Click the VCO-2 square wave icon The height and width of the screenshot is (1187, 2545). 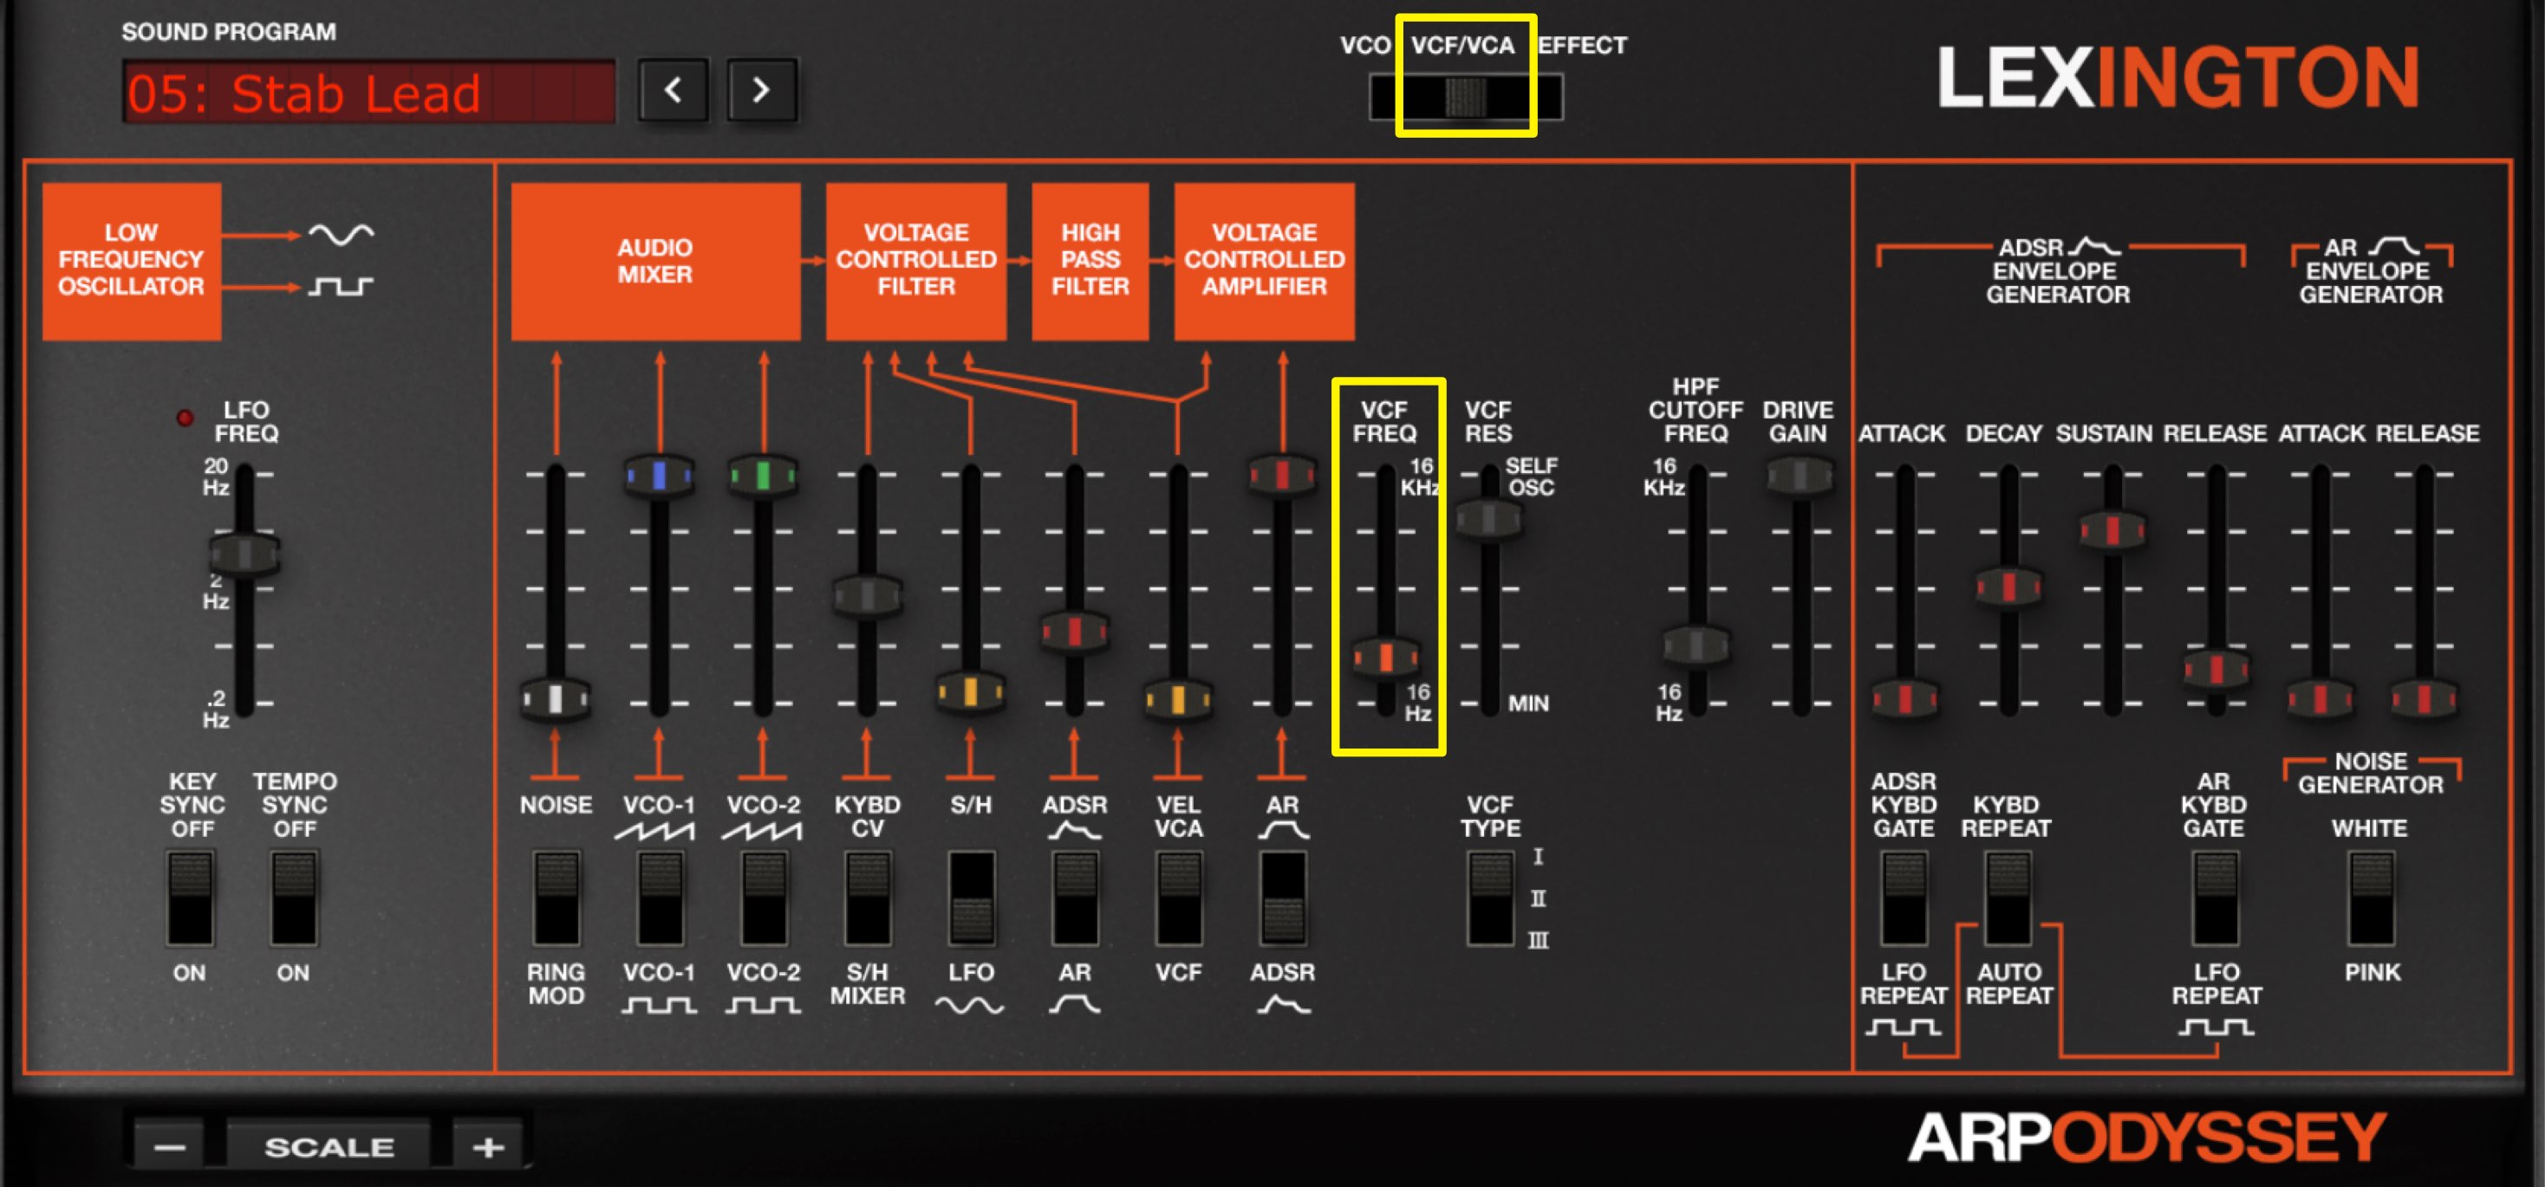coord(763,1005)
